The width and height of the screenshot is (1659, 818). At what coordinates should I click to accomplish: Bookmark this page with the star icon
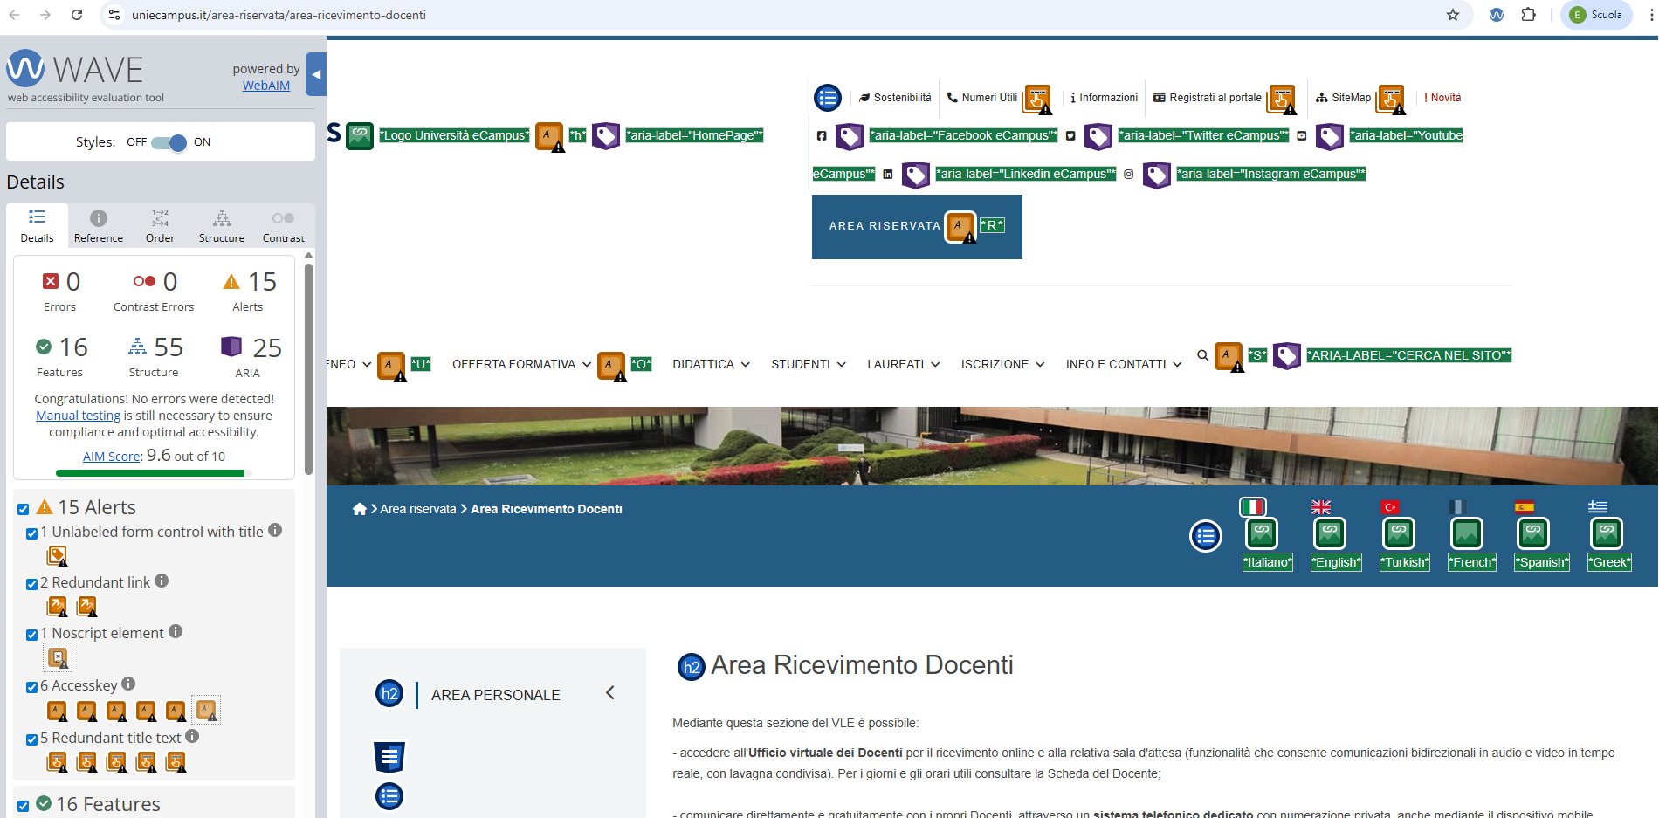pos(1453,15)
